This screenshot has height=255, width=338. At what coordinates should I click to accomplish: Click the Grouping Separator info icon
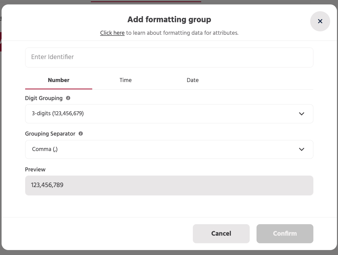pos(81,134)
